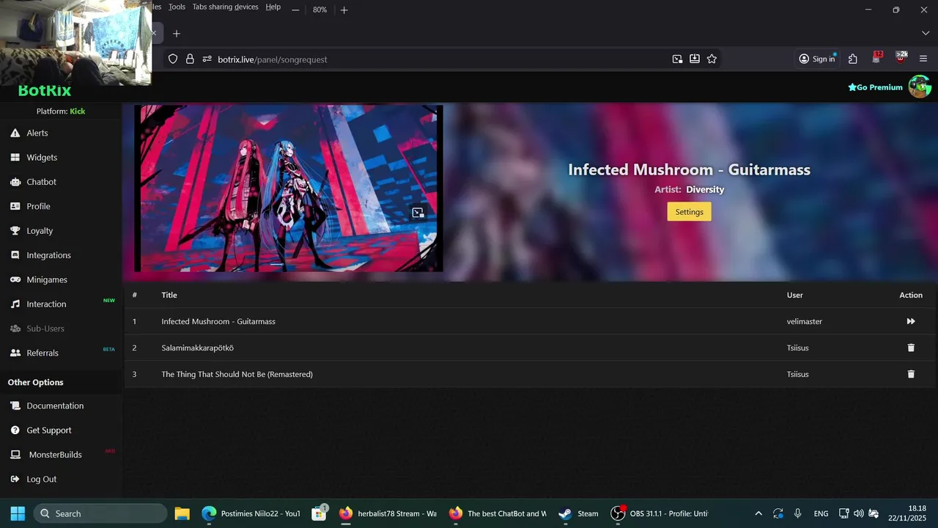Click the tracking protection shield icon

pos(173,59)
